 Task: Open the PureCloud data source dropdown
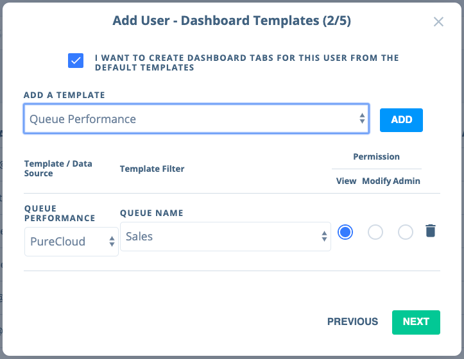71,241
